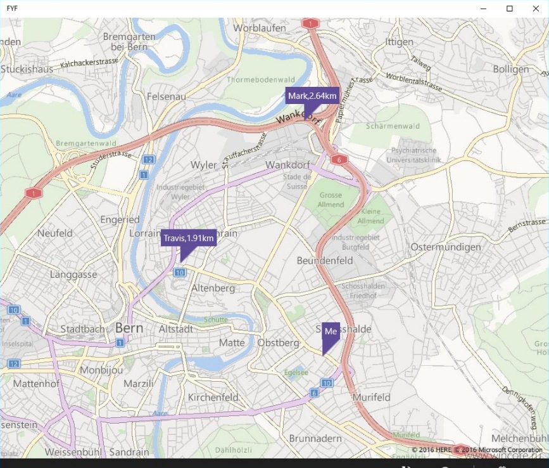Open the Microsoft Corporation copyright notice
549x468 pixels.
coord(498,450)
